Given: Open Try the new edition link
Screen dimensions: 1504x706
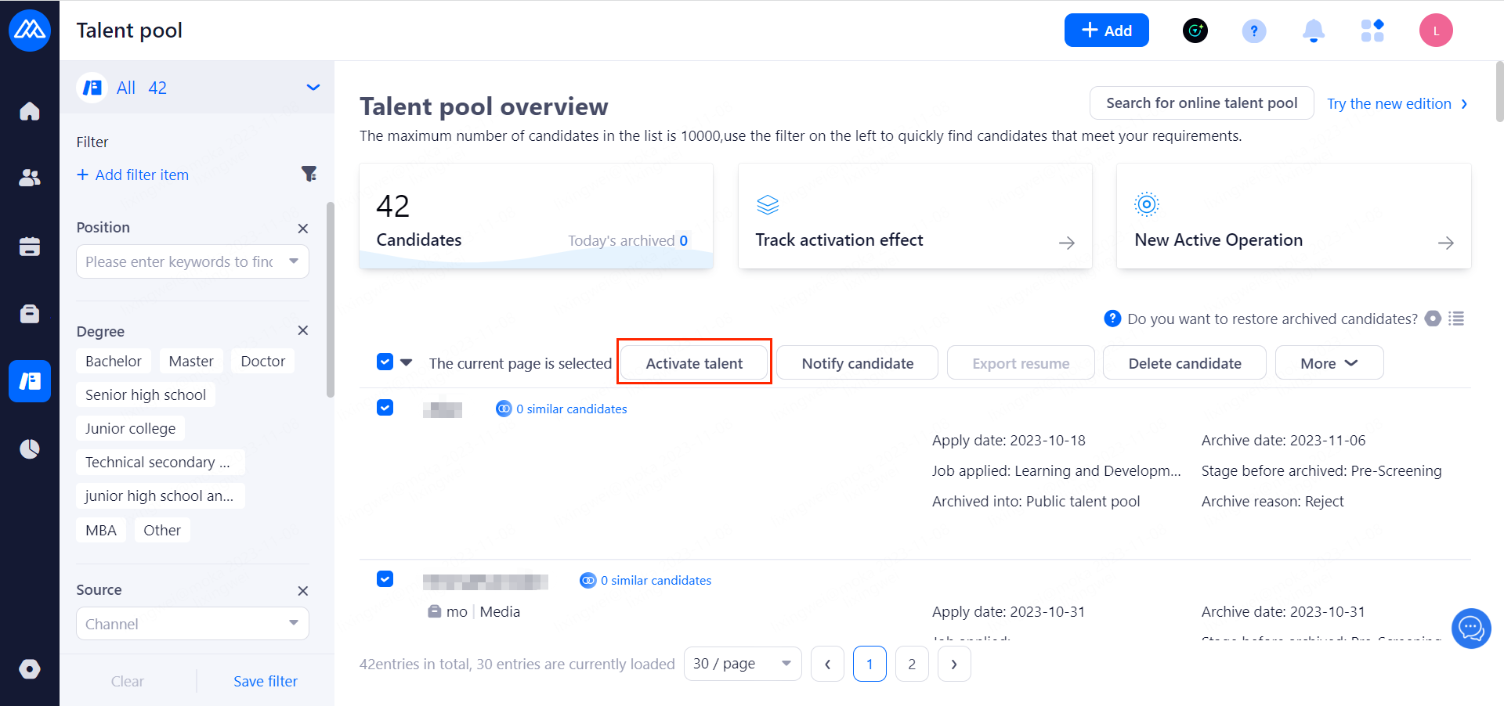Looking at the screenshot, I should click(x=1397, y=103).
